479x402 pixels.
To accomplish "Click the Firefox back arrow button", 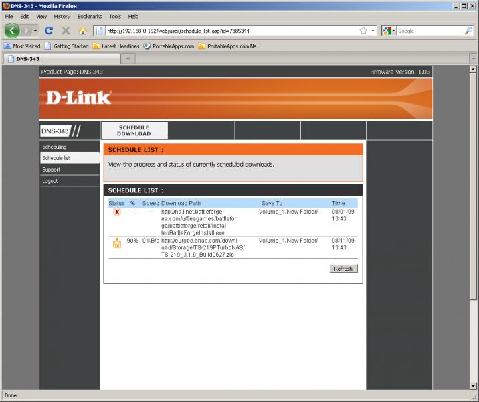I will (x=12, y=31).
